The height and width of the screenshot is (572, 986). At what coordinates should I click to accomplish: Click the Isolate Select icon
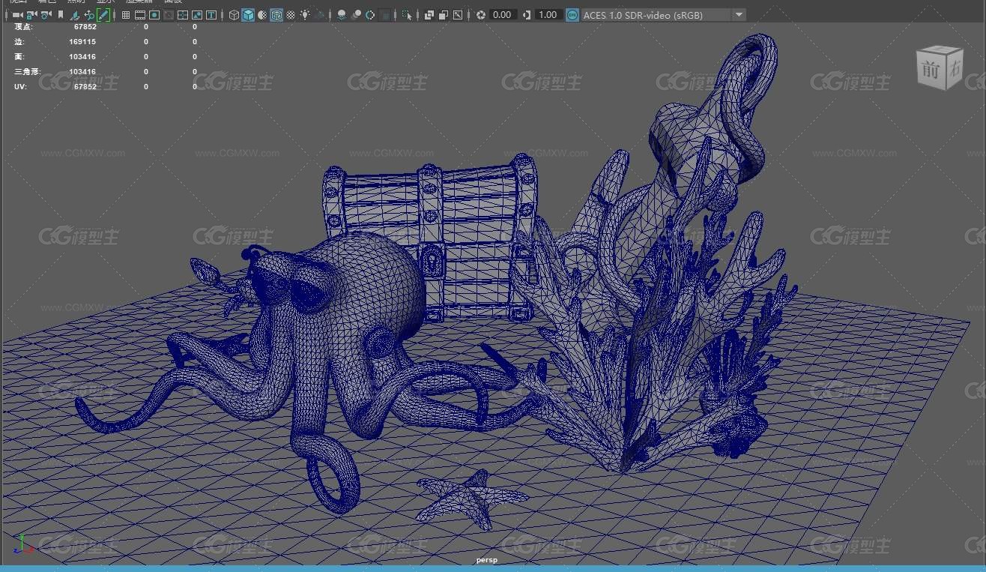coord(406,15)
